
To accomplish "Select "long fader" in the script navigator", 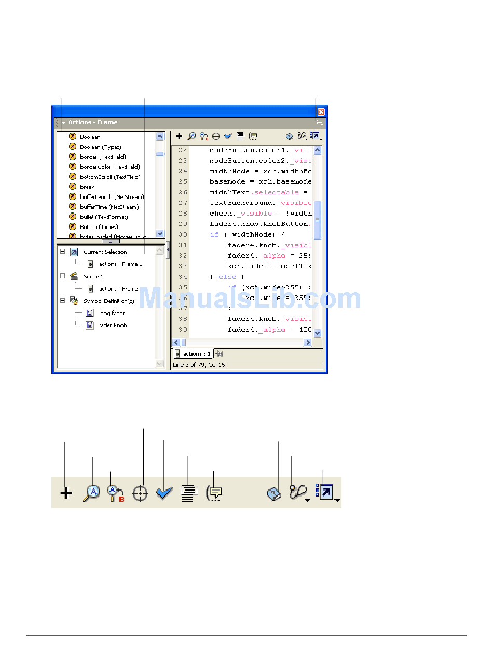I will coord(112,313).
